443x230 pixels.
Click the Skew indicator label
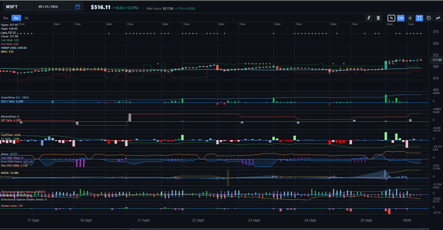9,154
